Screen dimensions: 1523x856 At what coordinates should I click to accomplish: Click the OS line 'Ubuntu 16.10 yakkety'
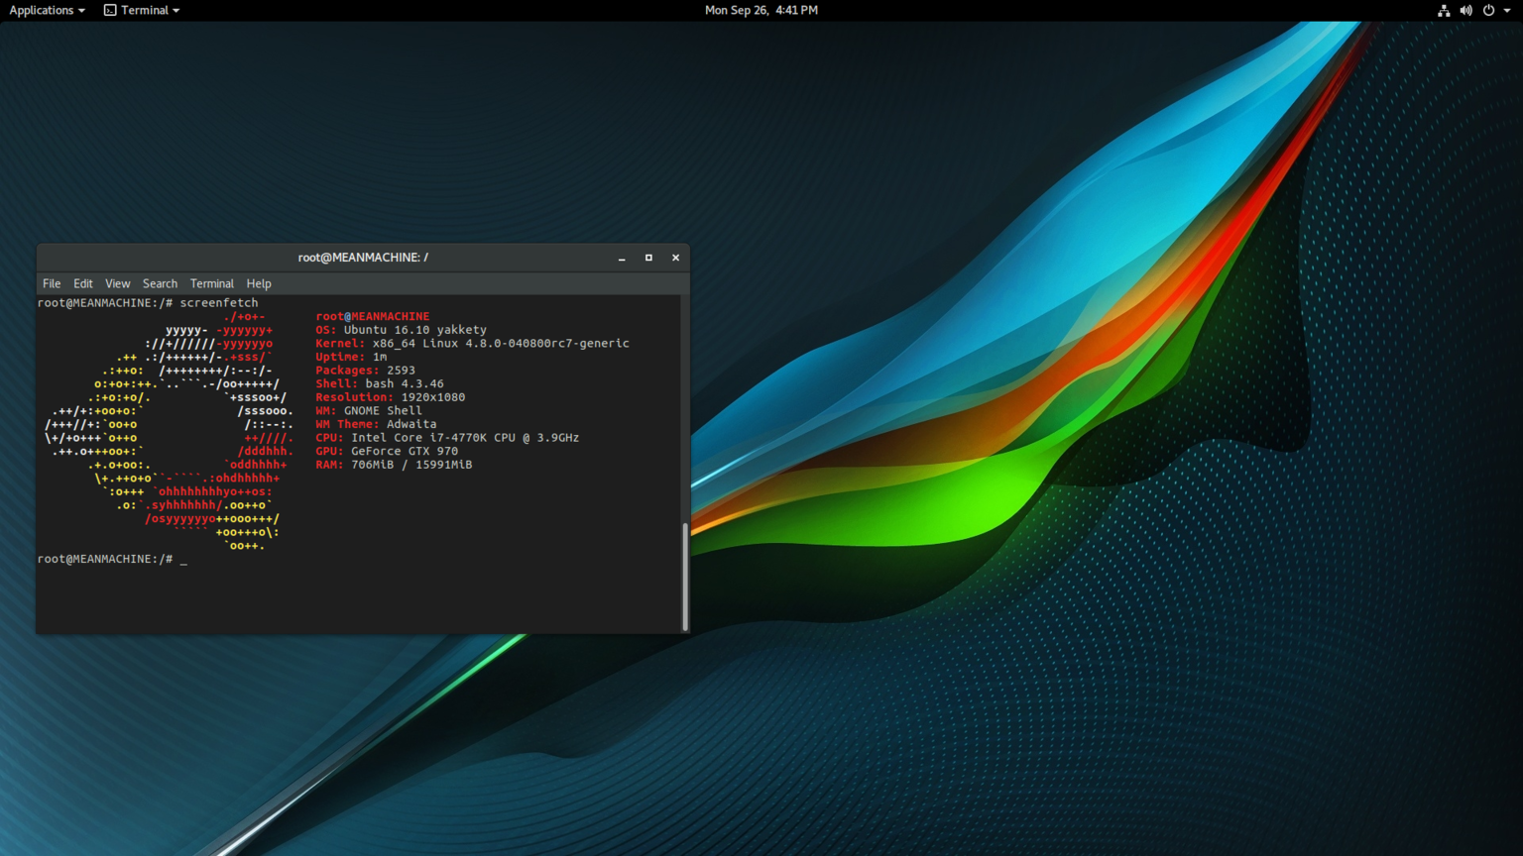pyautogui.click(x=402, y=330)
